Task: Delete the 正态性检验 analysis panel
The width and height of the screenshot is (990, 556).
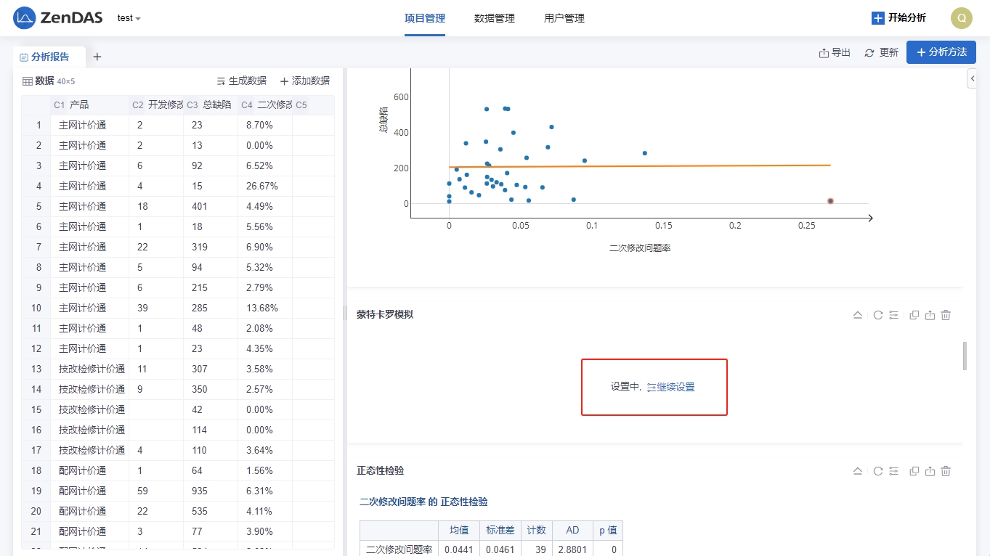Action: (946, 471)
